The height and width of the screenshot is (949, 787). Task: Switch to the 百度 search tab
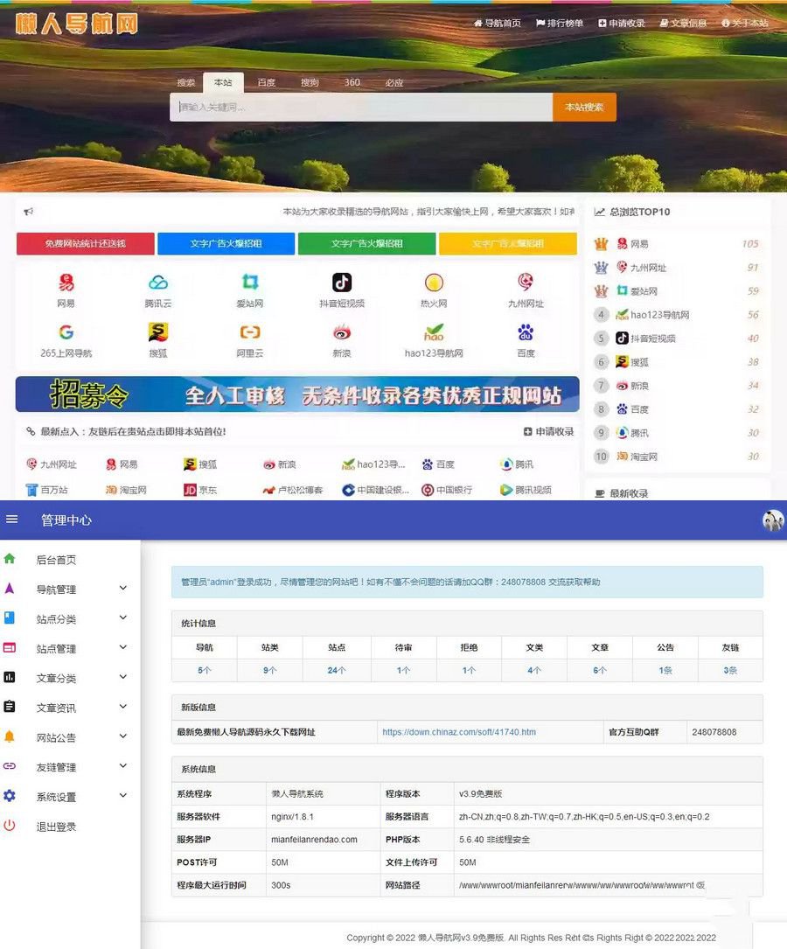click(265, 82)
